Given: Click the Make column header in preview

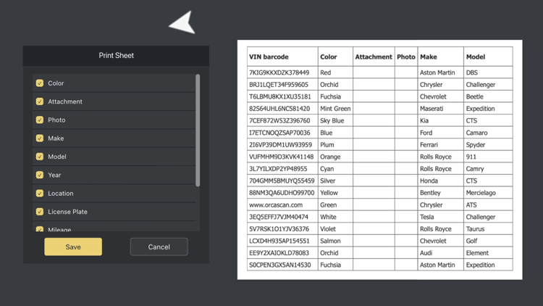Looking at the screenshot, I should click(441, 57).
